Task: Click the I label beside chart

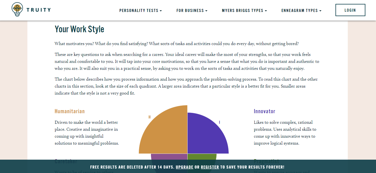Action: tap(219, 122)
